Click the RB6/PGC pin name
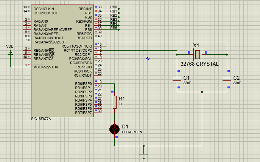This screenshot has width=260, height=162. pyautogui.click(x=84, y=34)
